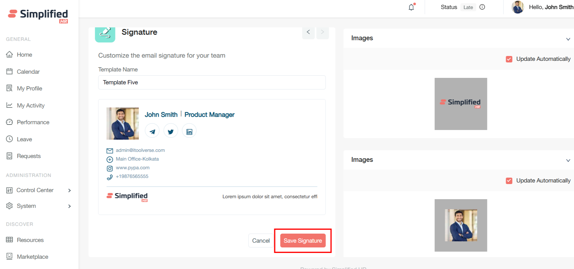
Task: Click the Status info icon
Action: click(482, 7)
